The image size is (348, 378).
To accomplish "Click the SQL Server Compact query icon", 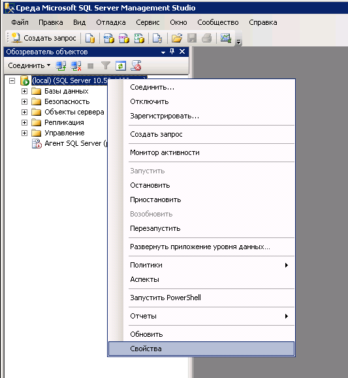I will tap(157, 38).
